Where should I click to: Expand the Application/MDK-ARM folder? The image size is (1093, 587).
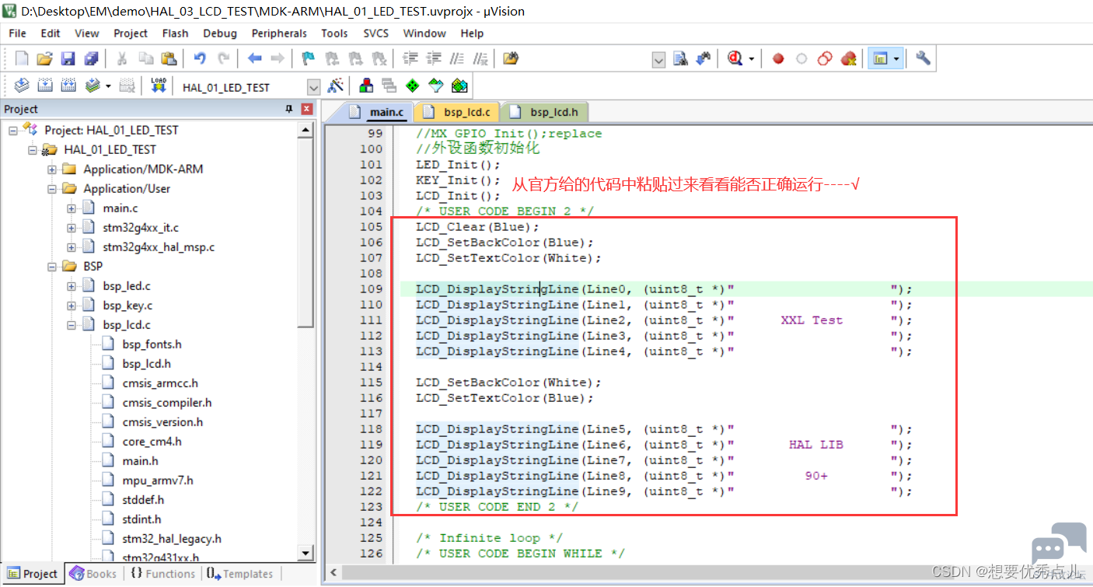(x=52, y=169)
